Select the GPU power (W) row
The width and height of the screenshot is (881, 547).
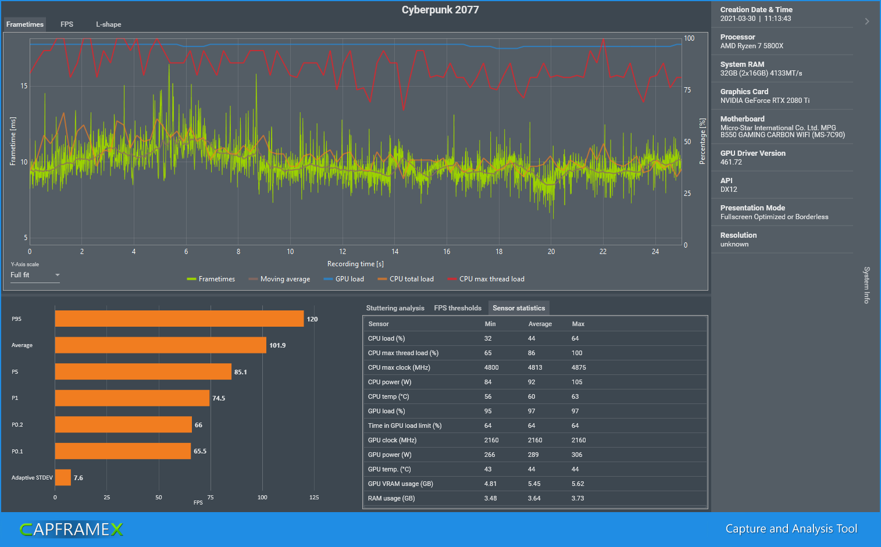point(535,455)
